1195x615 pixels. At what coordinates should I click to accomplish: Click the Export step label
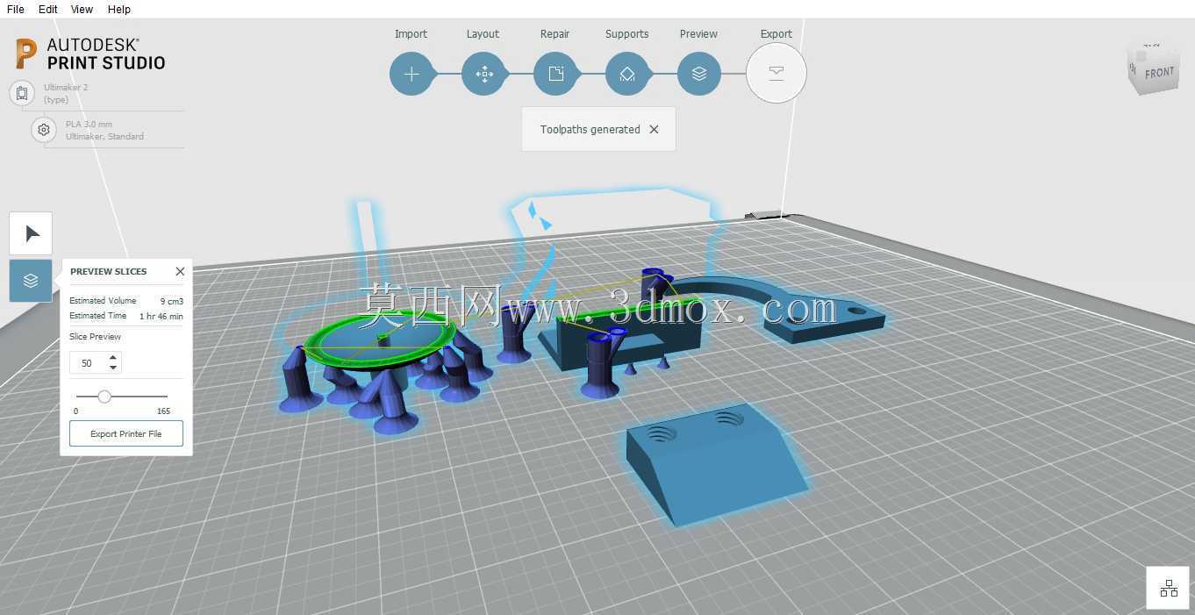click(x=776, y=34)
